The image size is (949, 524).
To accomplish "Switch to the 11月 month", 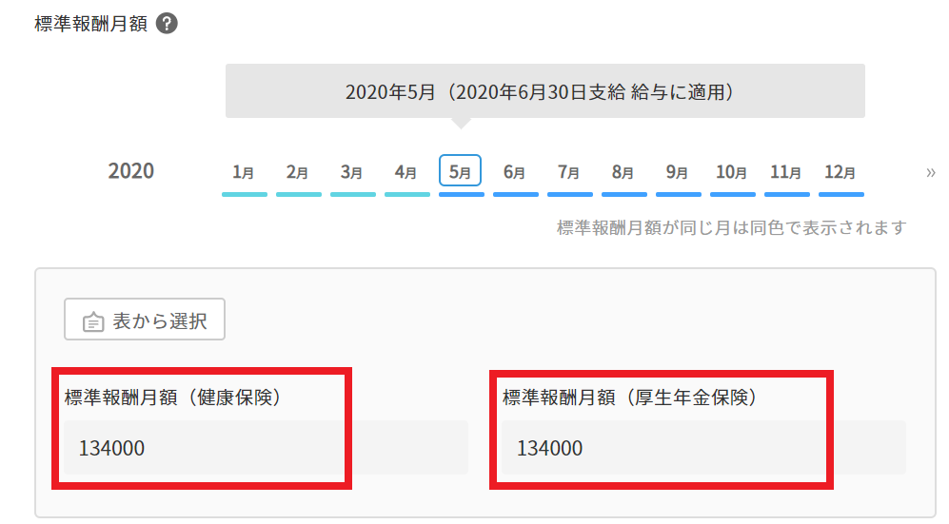I will click(786, 172).
